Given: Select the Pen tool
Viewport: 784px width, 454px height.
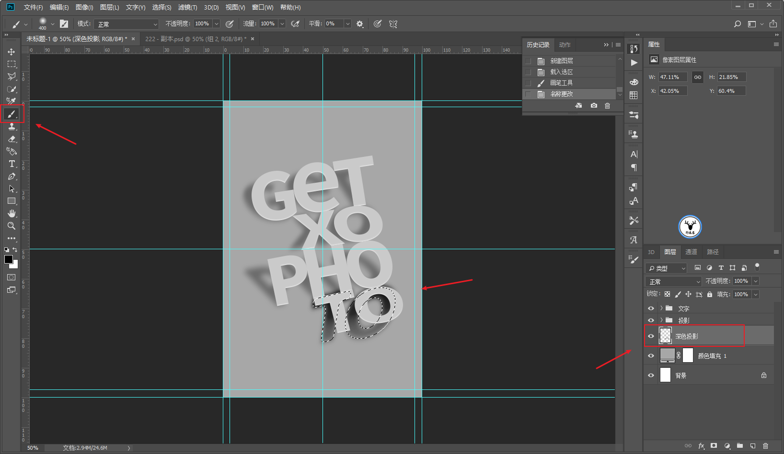Looking at the screenshot, I should (12, 176).
